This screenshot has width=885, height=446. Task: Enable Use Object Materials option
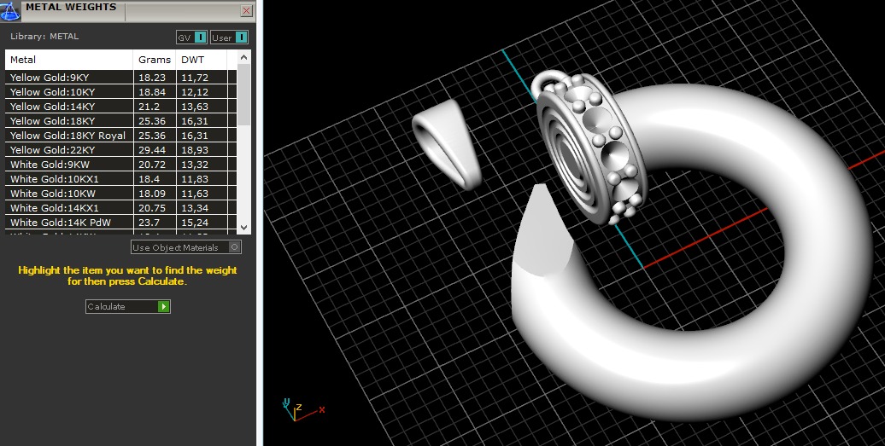(x=186, y=247)
